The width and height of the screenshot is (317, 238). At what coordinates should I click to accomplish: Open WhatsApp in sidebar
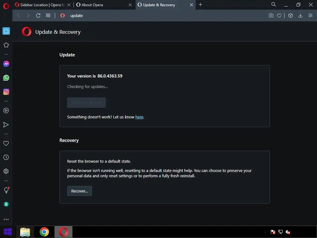pyautogui.click(x=6, y=78)
